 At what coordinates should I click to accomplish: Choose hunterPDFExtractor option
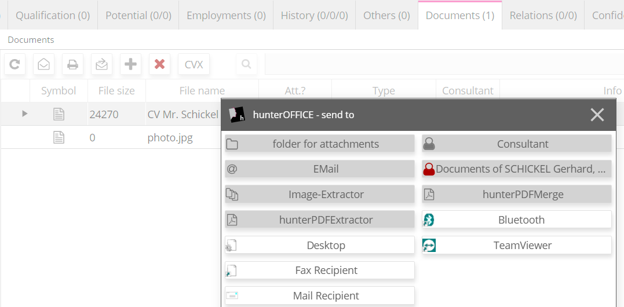320,220
